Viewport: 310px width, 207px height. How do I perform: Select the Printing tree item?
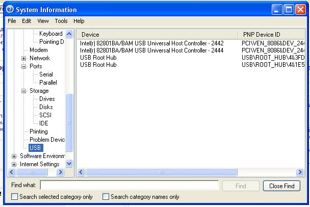39,132
